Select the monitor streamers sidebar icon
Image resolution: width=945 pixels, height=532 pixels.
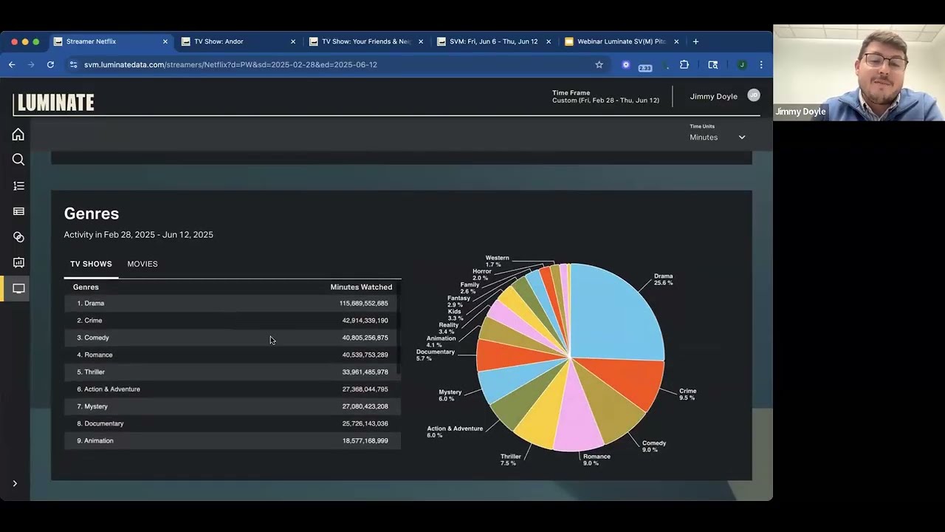(18, 289)
